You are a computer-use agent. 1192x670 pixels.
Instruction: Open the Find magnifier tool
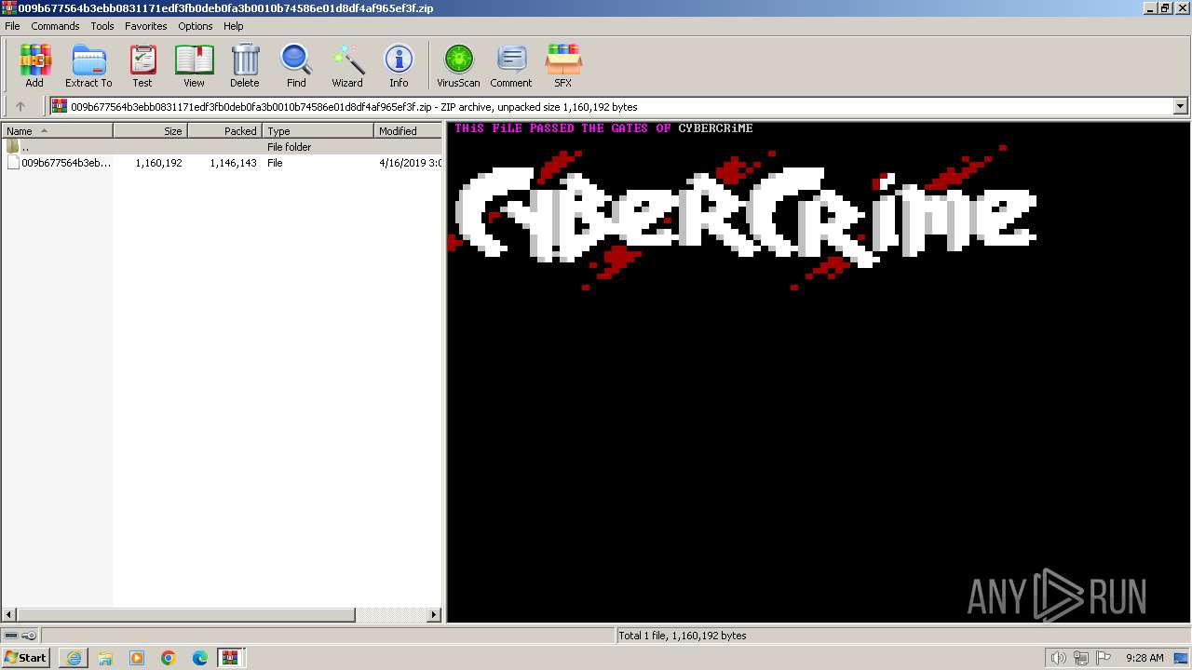click(296, 65)
